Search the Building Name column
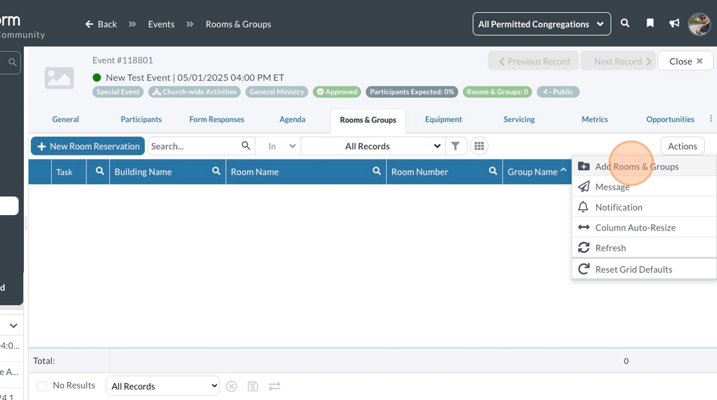 (x=216, y=172)
